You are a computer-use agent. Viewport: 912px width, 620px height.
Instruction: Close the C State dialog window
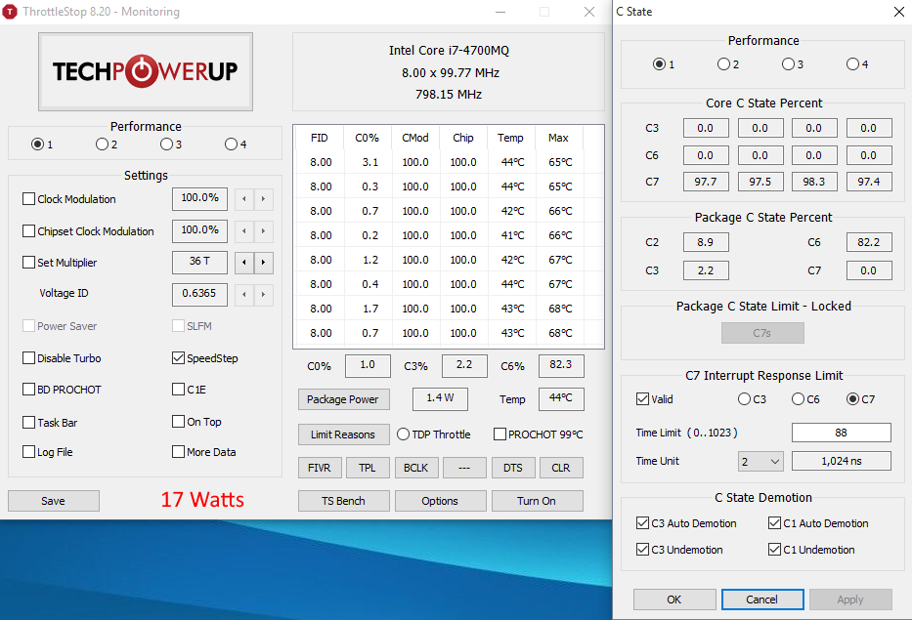point(898,12)
